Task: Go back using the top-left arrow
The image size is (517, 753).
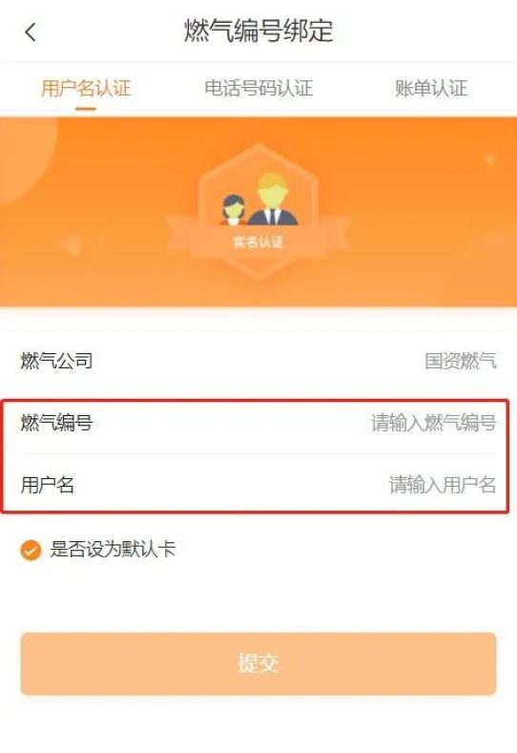Action: pos(31,32)
